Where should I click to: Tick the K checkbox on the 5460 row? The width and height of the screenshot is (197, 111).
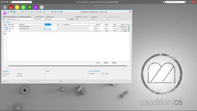[x=125, y=27]
